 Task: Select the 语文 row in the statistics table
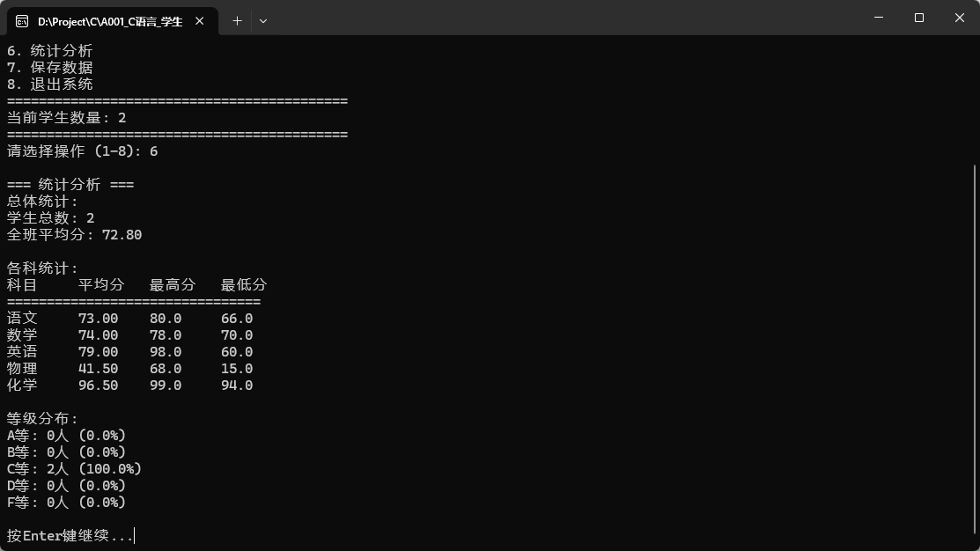click(x=132, y=318)
